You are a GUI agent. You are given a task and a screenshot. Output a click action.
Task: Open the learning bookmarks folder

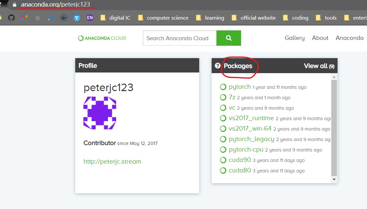click(x=210, y=18)
